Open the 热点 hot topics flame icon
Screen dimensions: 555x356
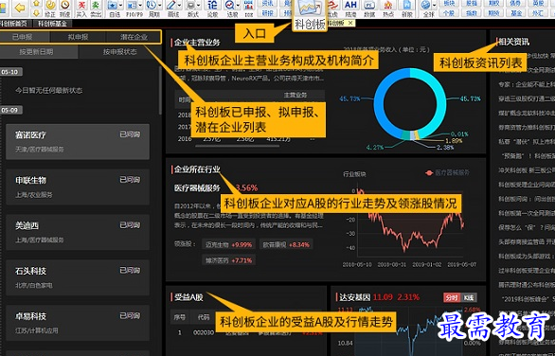(x=388, y=5)
